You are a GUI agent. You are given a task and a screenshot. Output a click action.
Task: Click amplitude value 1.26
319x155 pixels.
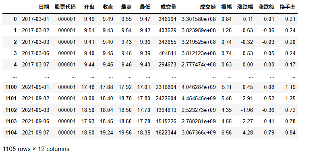click(x=227, y=31)
